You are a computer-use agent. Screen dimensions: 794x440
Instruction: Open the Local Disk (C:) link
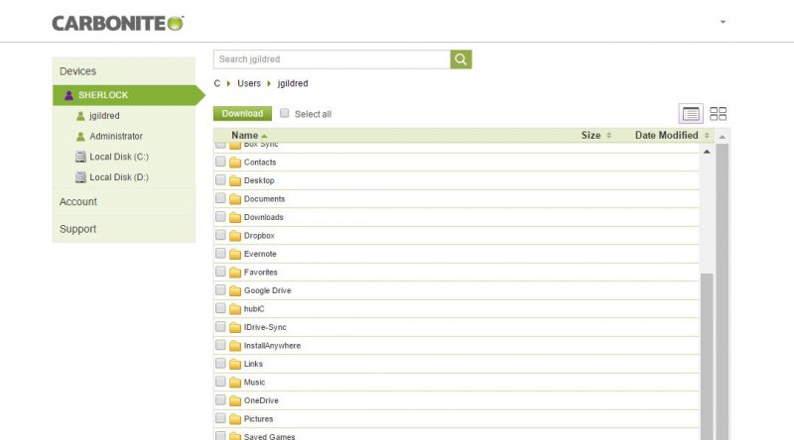[x=119, y=157]
